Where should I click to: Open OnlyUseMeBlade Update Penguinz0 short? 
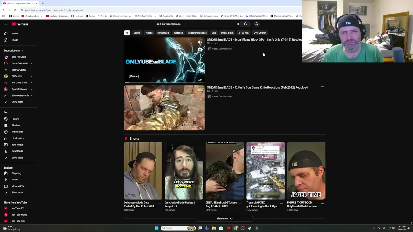point(184,171)
